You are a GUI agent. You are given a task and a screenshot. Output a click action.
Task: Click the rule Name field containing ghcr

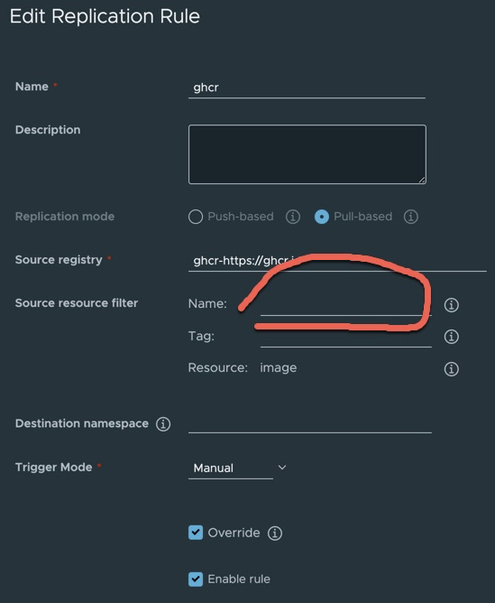307,88
